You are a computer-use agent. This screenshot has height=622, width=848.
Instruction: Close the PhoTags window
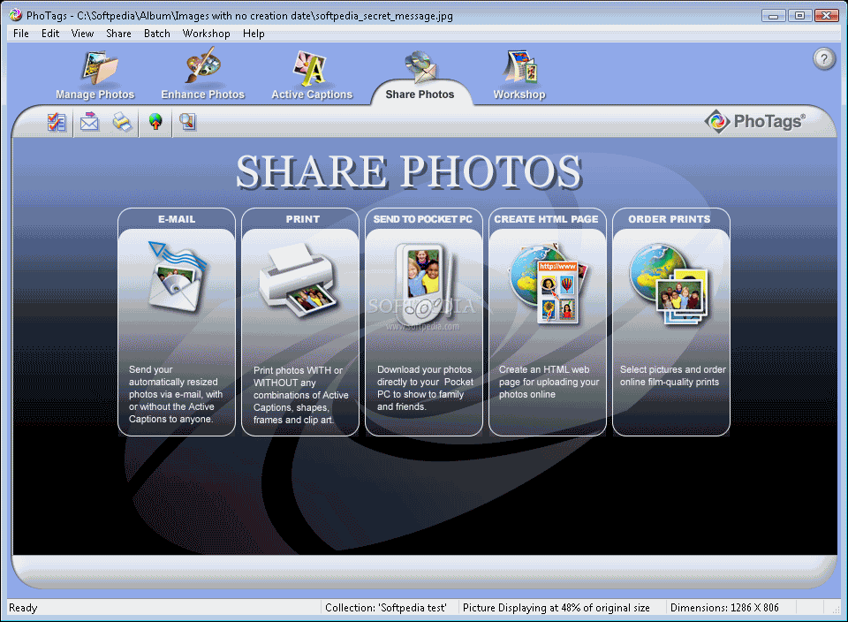827,16
